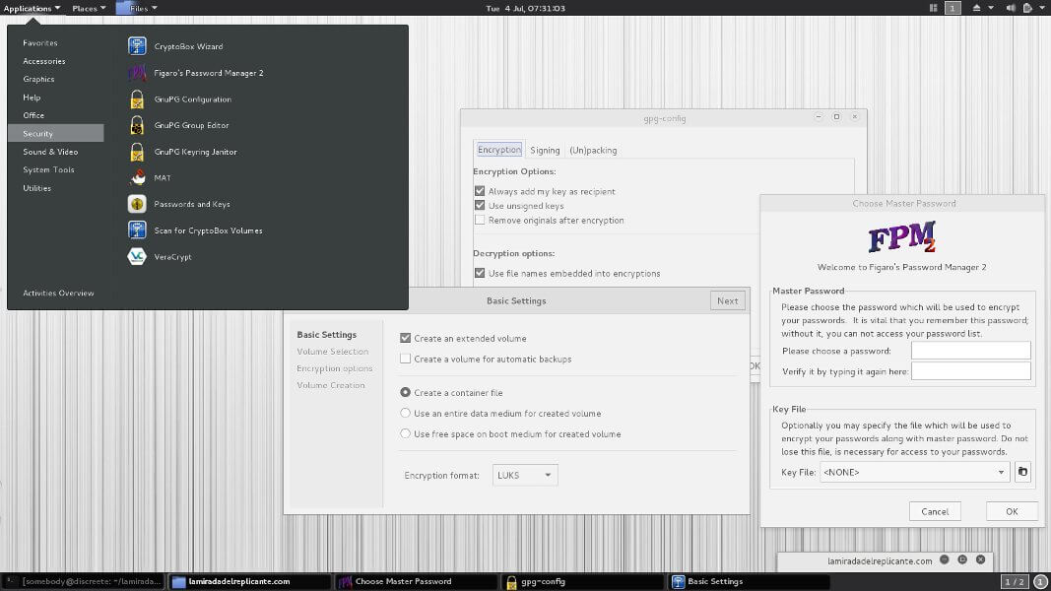
Task: Open Passwords and Keys
Action: (x=191, y=204)
